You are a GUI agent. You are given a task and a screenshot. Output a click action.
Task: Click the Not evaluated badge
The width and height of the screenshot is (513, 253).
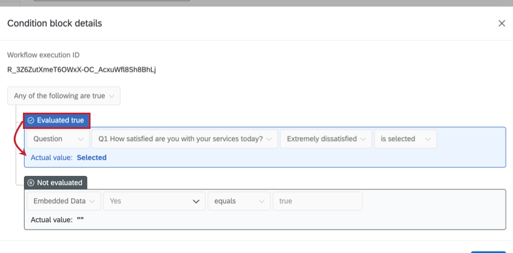click(x=56, y=183)
